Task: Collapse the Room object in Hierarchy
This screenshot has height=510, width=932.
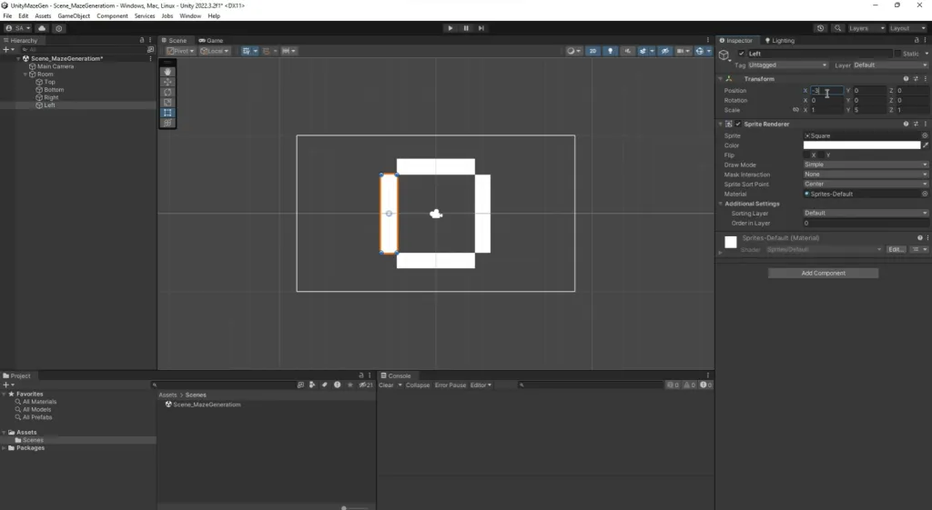Action: [25, 75]
